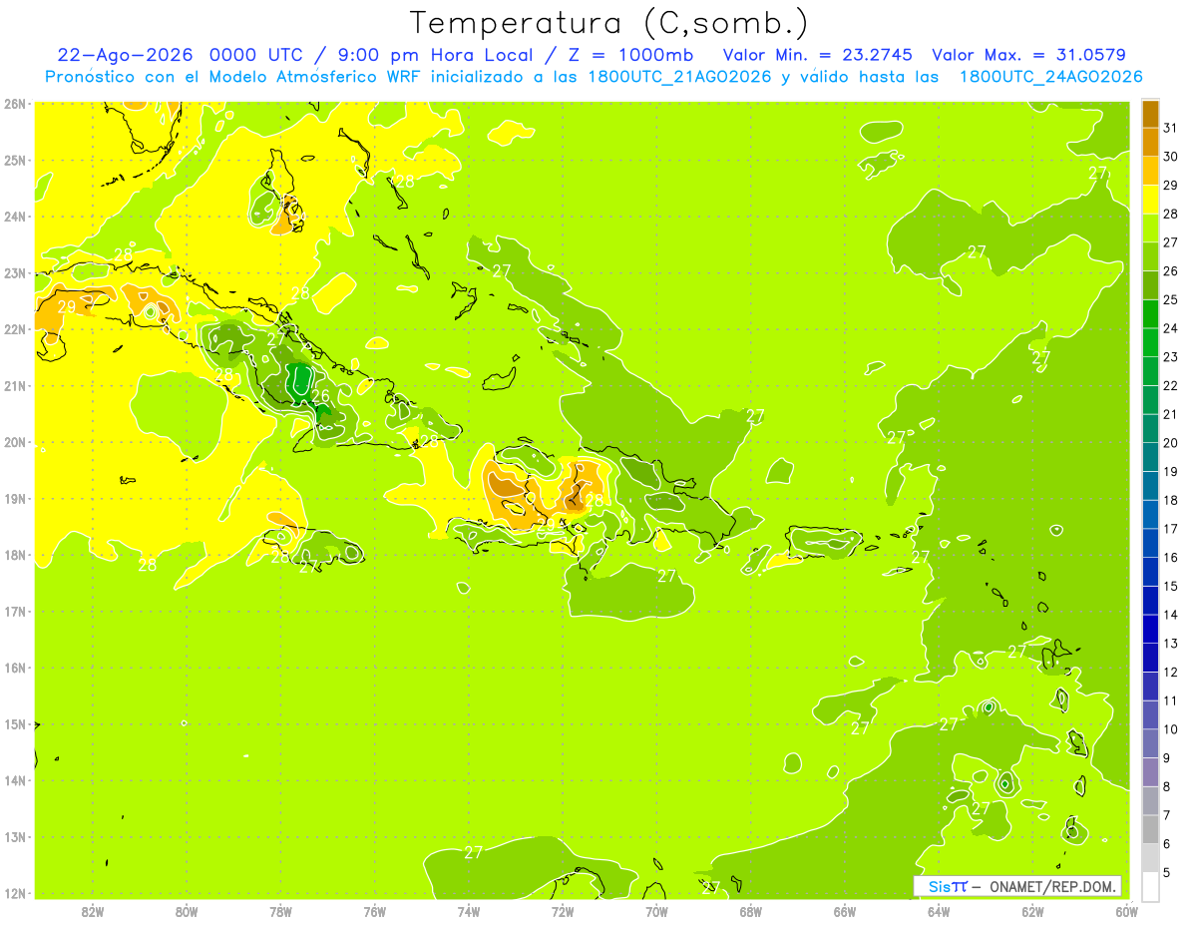Click the colorbar swatch between 29 and 30

coord(1150,171)
